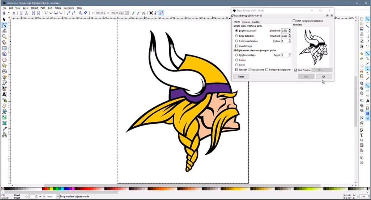Select the Spiral tool
The image size is (371, 200).
(4, 71)
